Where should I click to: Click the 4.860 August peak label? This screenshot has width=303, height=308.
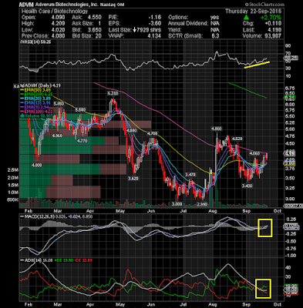[x=216, y=129]
